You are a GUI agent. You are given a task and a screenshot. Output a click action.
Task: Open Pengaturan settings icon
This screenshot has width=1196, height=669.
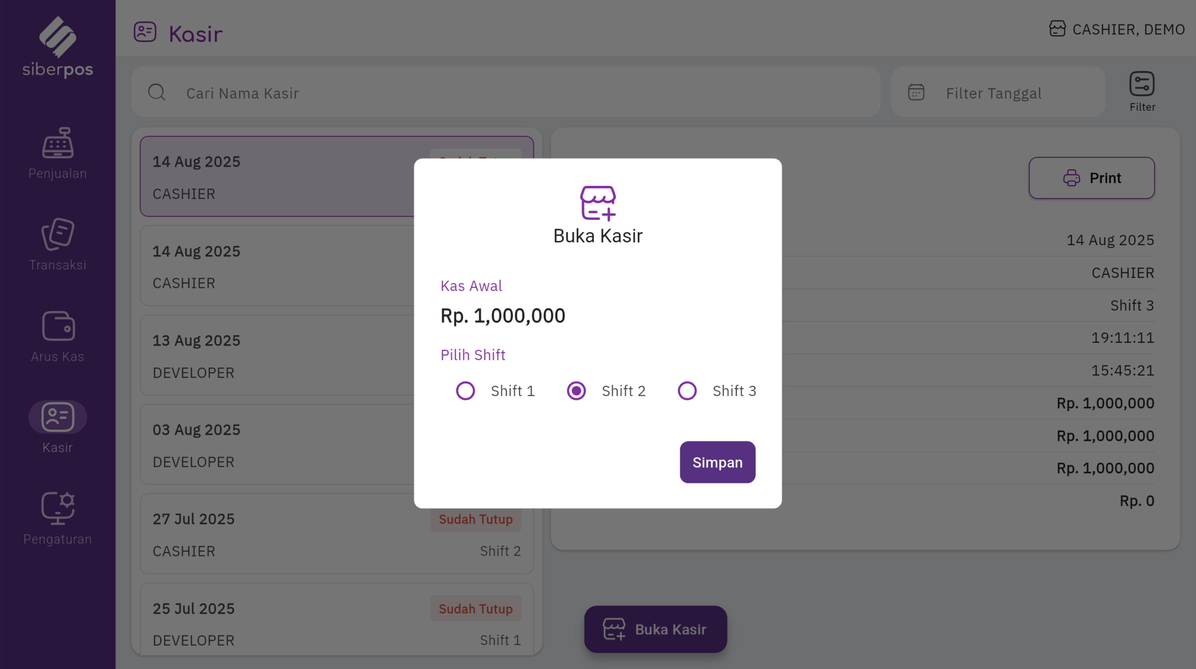click(x=58, y=508)
